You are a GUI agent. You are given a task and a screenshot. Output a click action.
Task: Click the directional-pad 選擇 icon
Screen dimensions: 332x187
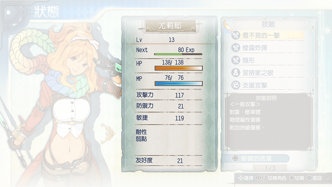(241, 178)
